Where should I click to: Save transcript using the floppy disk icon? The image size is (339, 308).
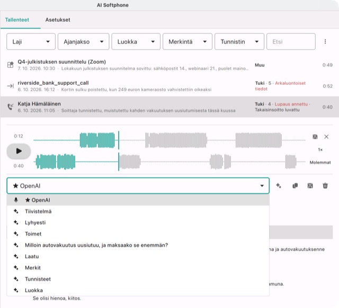point(310,186)
